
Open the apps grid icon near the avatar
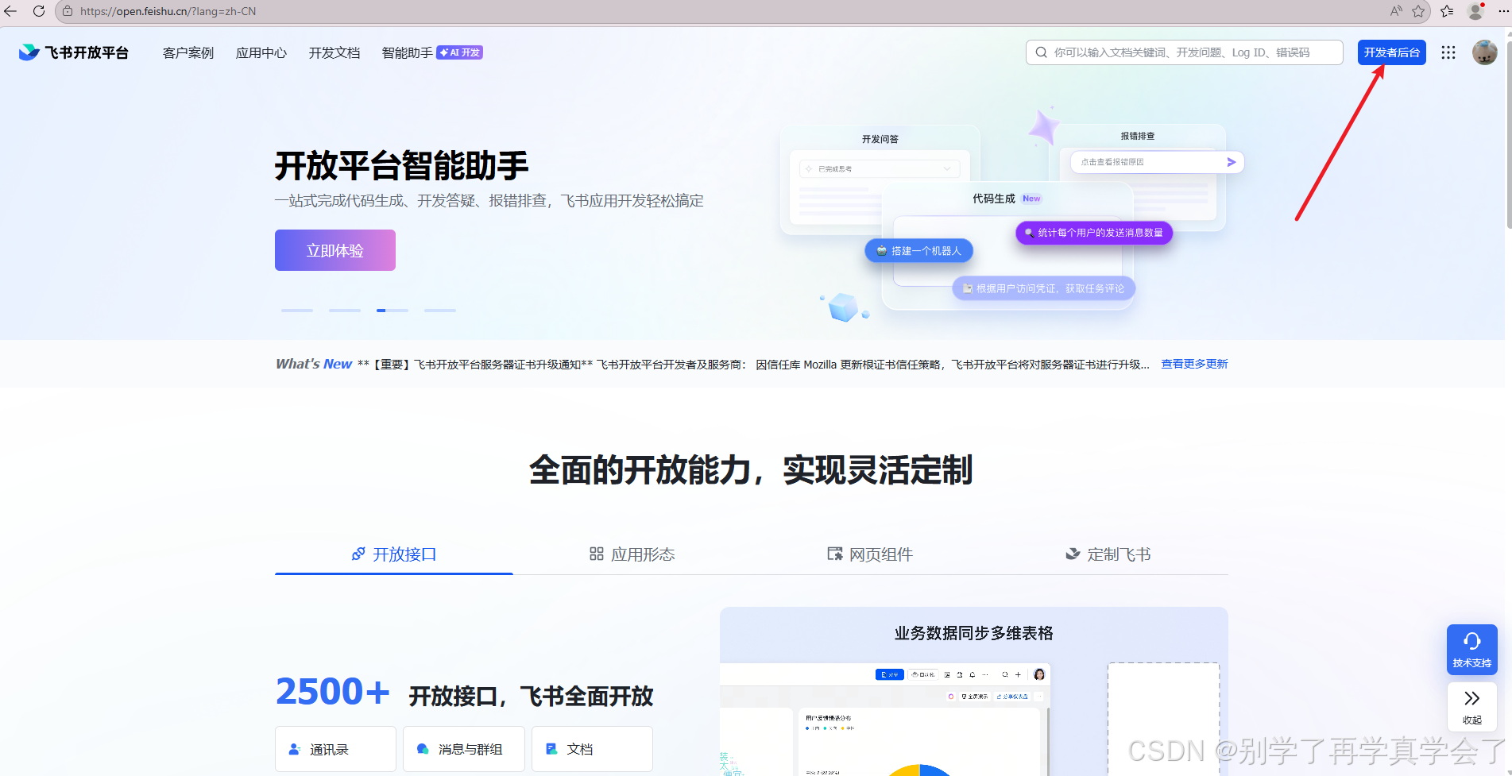[x=1448, y=52]
